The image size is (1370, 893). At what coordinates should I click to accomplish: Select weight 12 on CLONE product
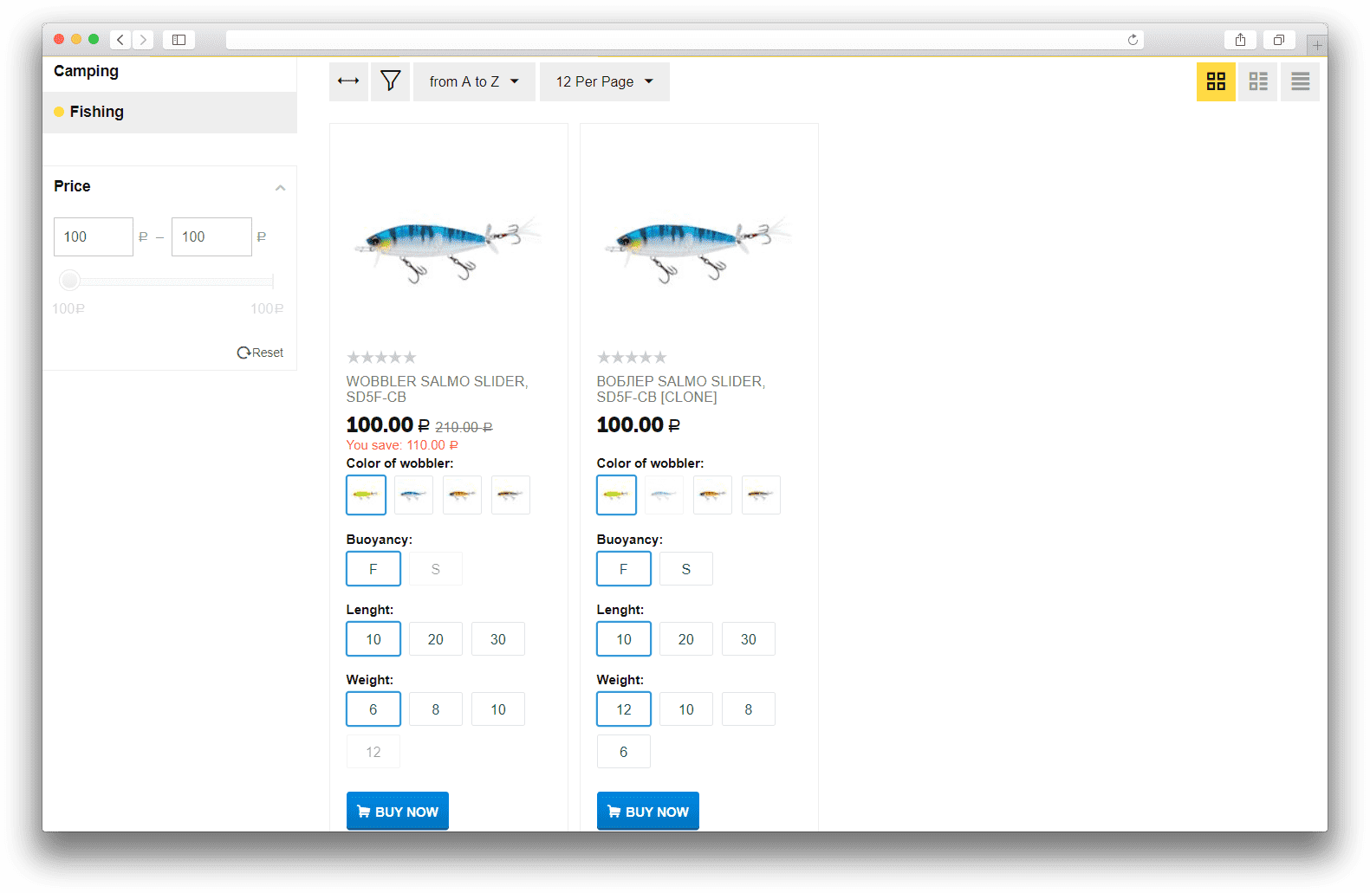[x=624, y=709]
